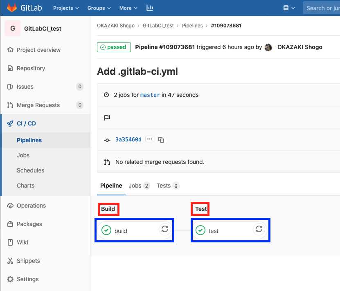The width and height of the screenshot is (340, 291).
Task: Switch to the Tests tab
Action: (x=168, y=186)
